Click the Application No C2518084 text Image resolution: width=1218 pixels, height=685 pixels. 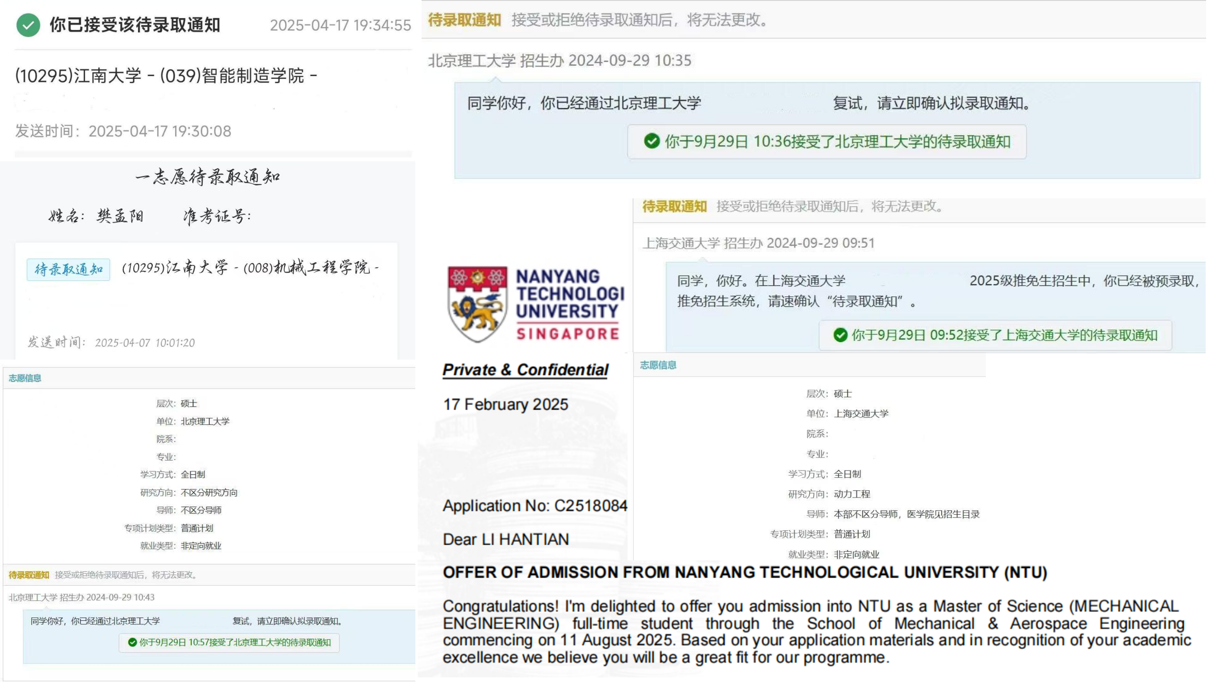535,506
